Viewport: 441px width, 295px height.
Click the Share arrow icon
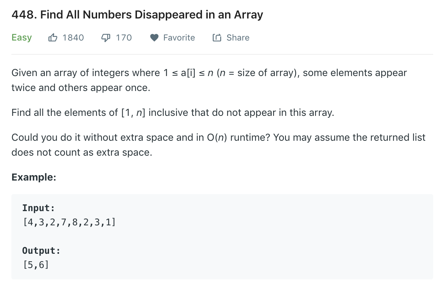coord(217,38)
